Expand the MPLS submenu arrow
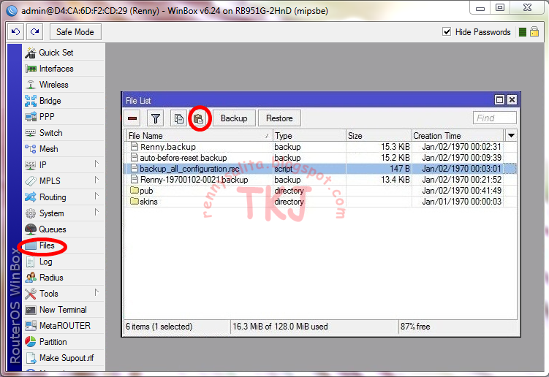The image size is (549, 377). pos(96,180)
